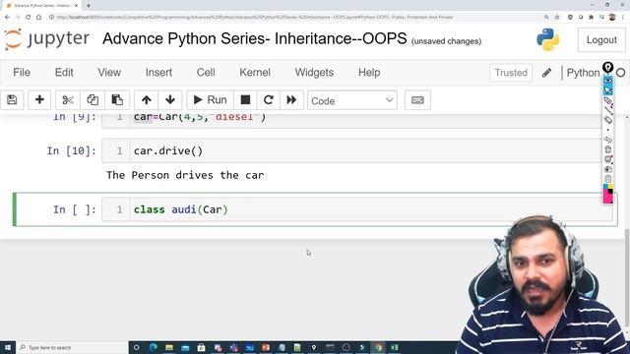630x354 pixels.
Task: Bookmark this page with the star icon
Action: [x=557, y=18]
